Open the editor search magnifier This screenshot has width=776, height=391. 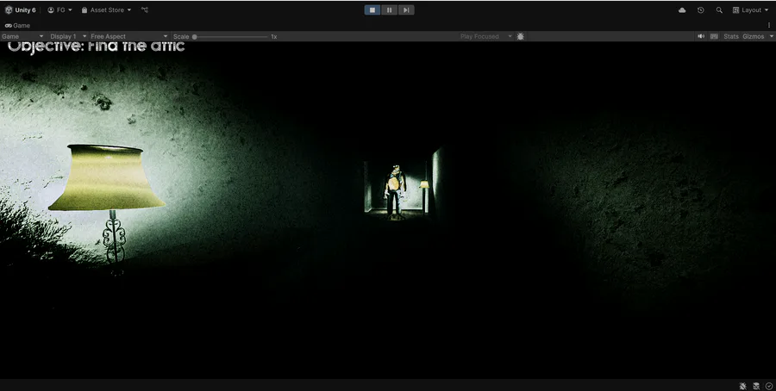tap(719, 9)
